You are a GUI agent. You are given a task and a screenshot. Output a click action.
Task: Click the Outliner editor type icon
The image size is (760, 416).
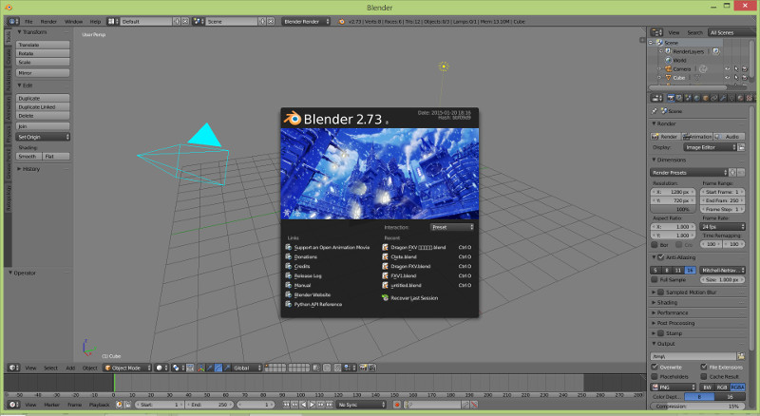click(656, 32)
